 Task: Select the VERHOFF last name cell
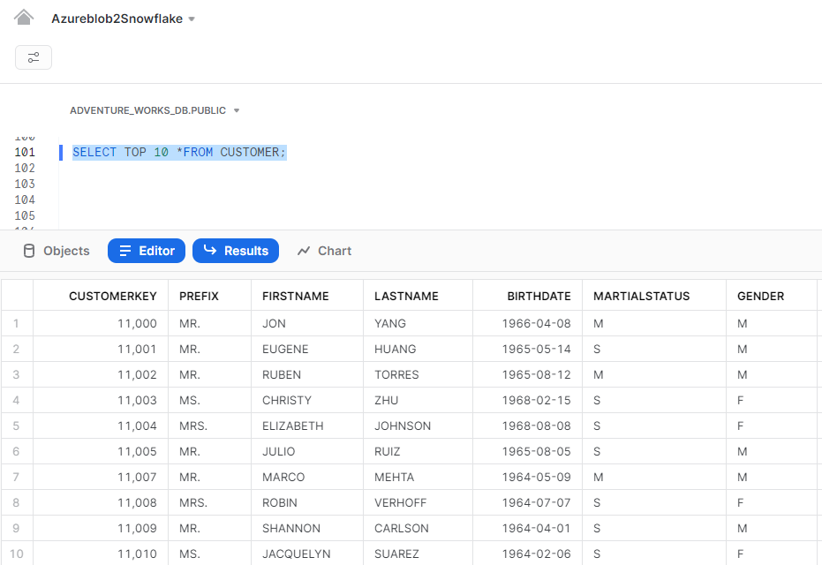click(418, 503)
